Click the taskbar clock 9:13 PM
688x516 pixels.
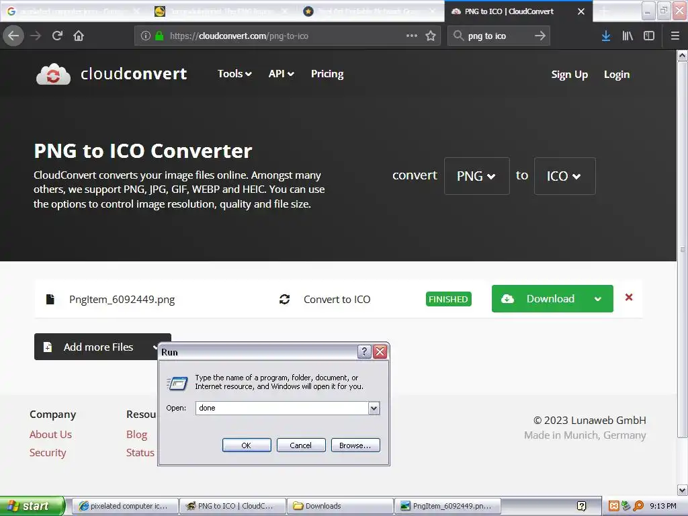(662, 506)
